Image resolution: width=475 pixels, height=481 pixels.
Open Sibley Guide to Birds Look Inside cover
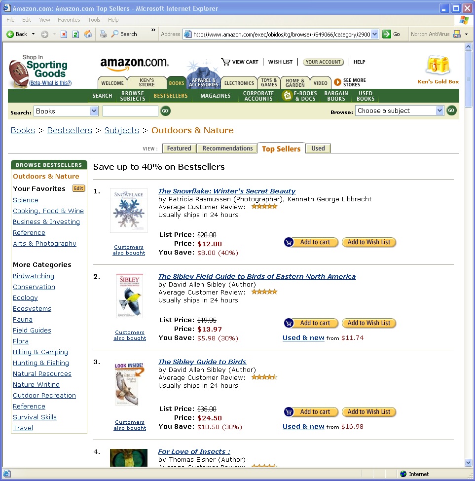129,384
